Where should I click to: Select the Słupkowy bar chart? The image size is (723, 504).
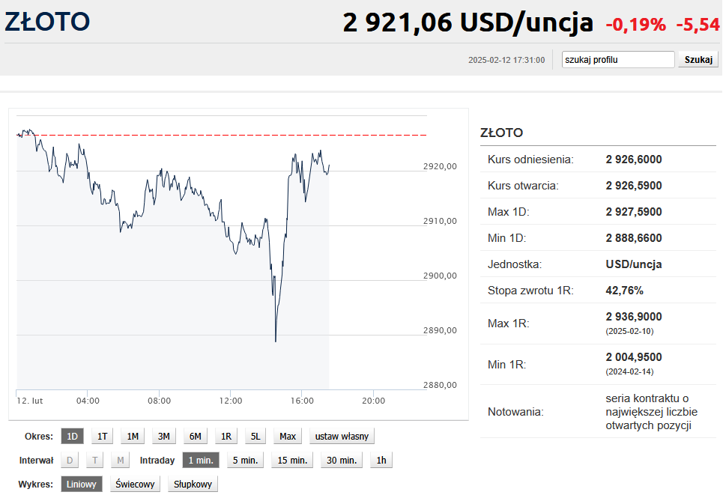(x=193, y=485)
